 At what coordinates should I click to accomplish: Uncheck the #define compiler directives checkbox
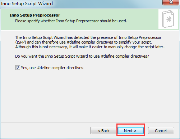click(18, 68)
